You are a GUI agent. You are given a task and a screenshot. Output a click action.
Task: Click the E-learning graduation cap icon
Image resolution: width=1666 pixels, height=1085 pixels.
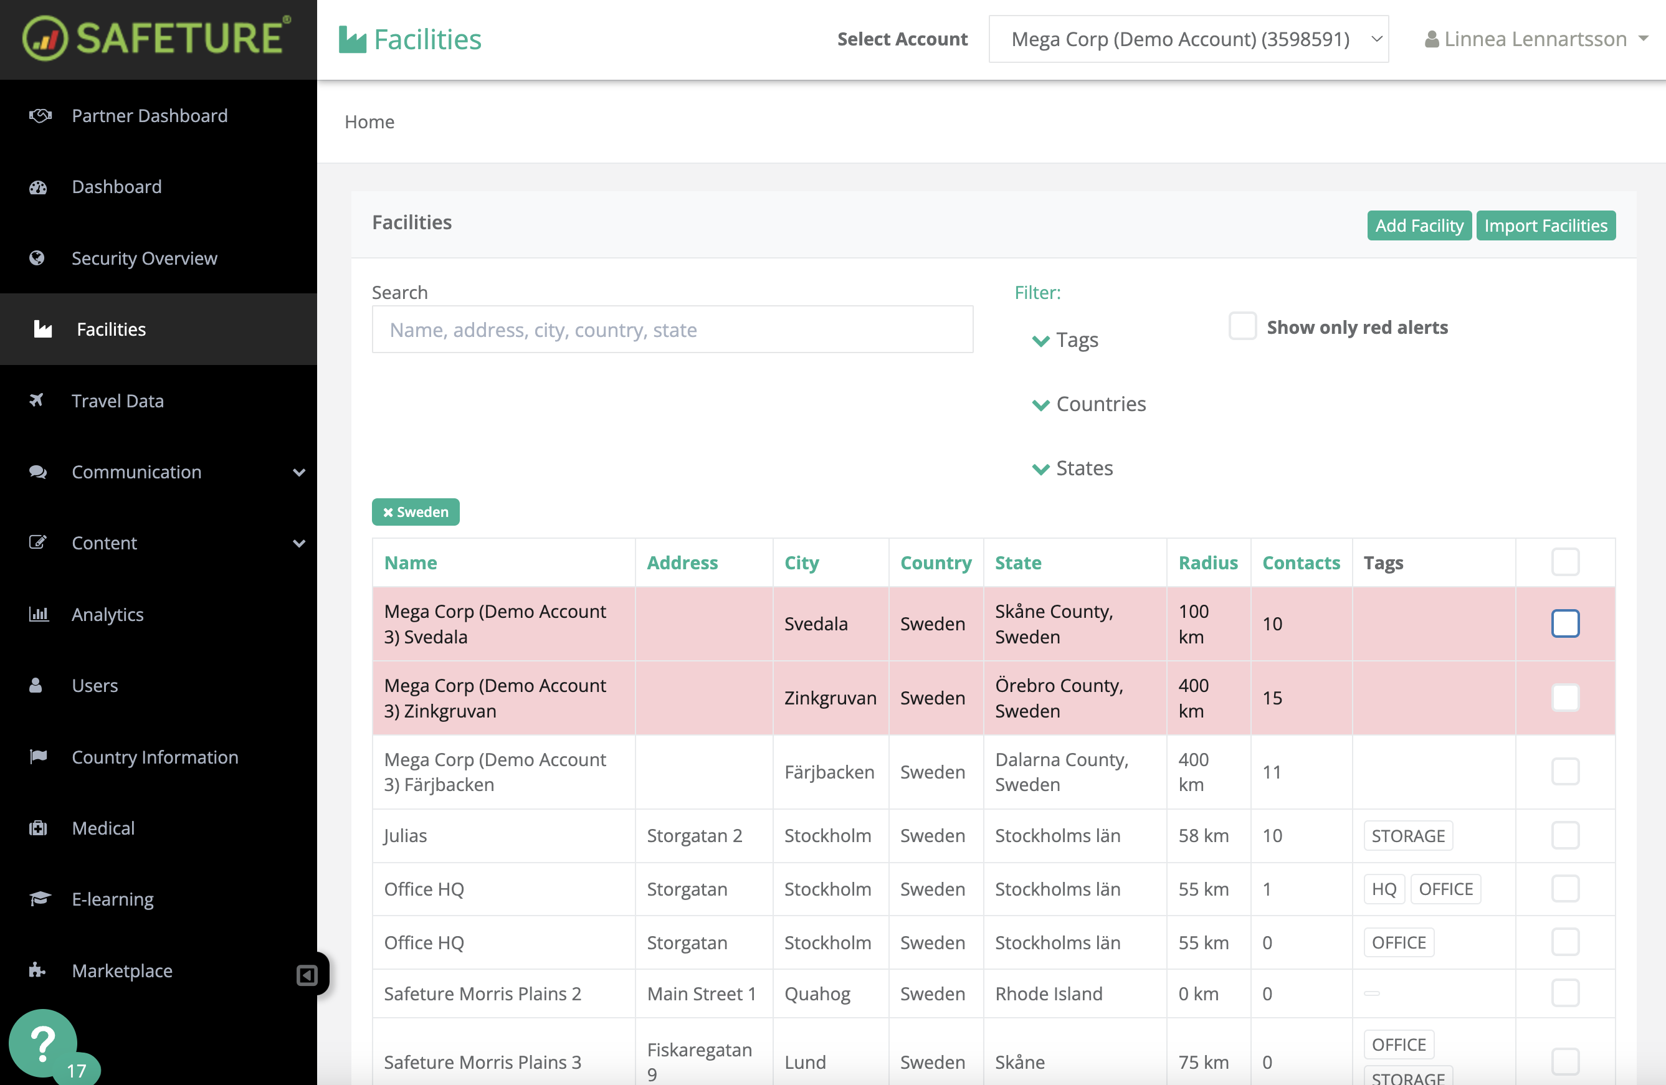pyautogui.click(x=39, y=899)
